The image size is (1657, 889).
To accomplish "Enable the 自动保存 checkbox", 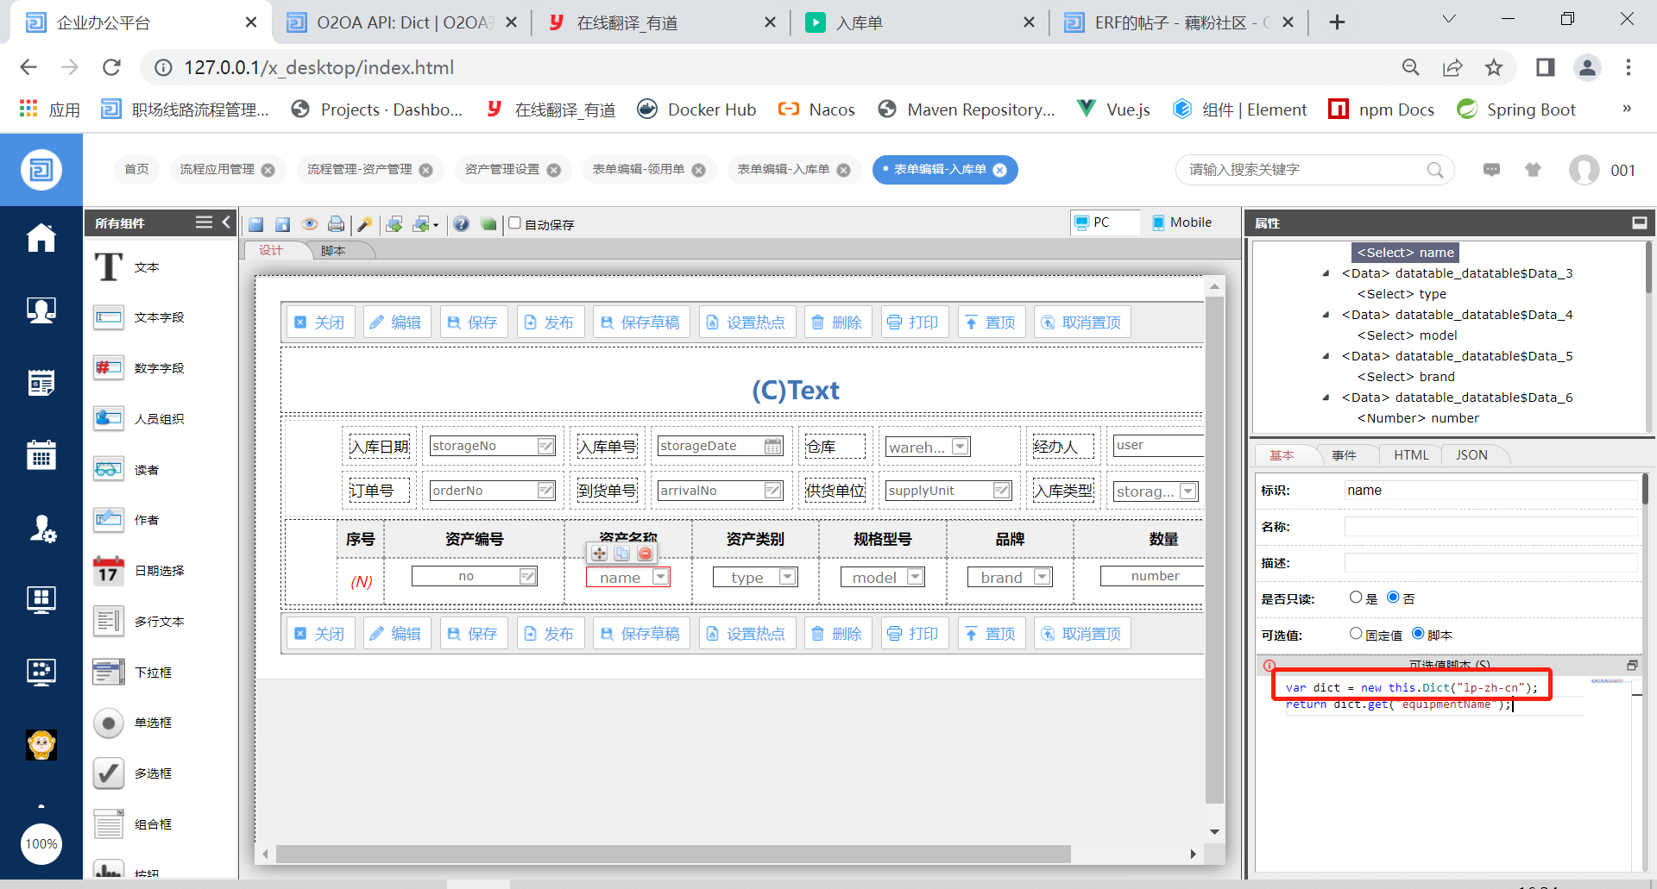I will (x=515, y=223).
